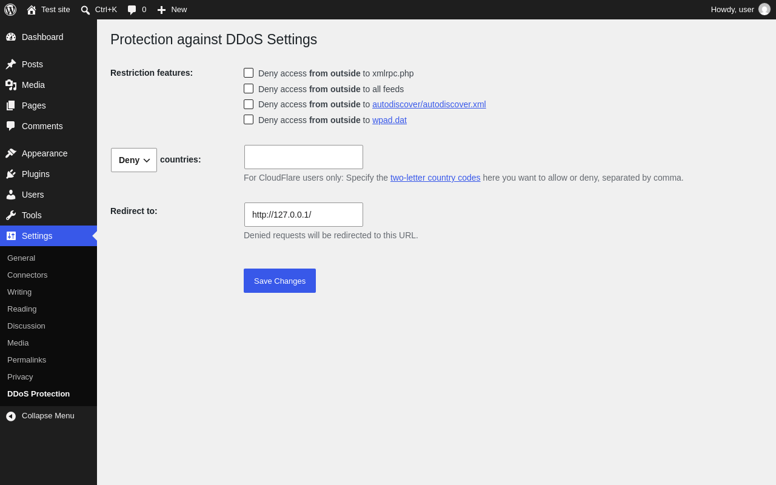Open the two-letter country codes link
The image size is (776, 485).
[x=435, y=178]
